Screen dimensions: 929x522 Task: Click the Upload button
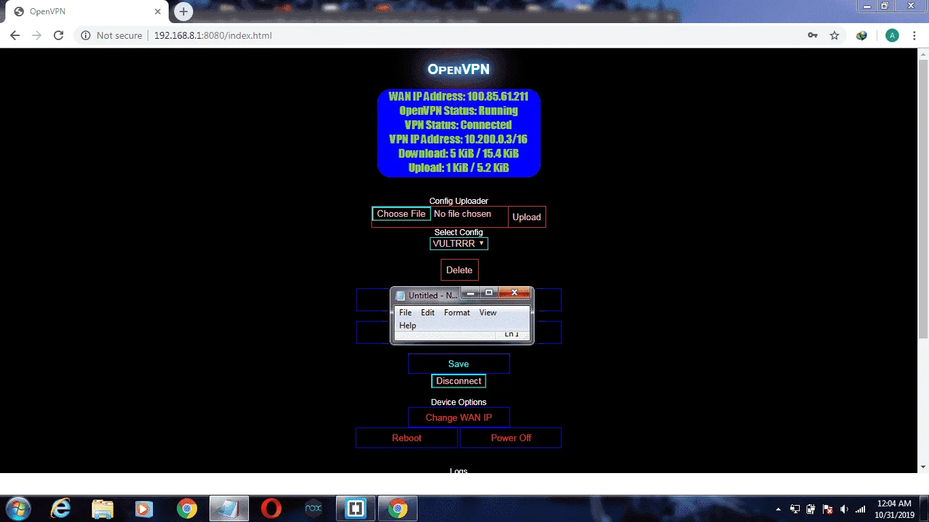click(x=526, y=217)
